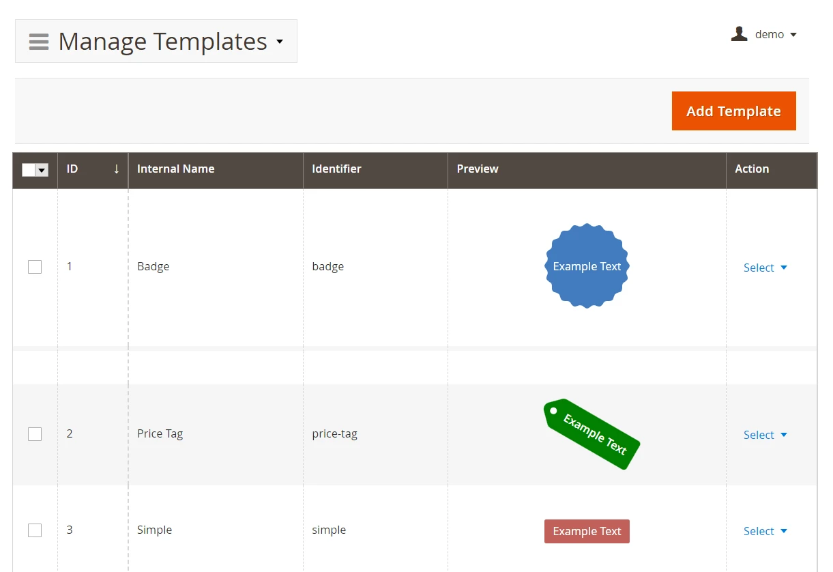833x572 pixels.
Task: Click the ID sort arrow icon
Action: (x=117, y=169)
